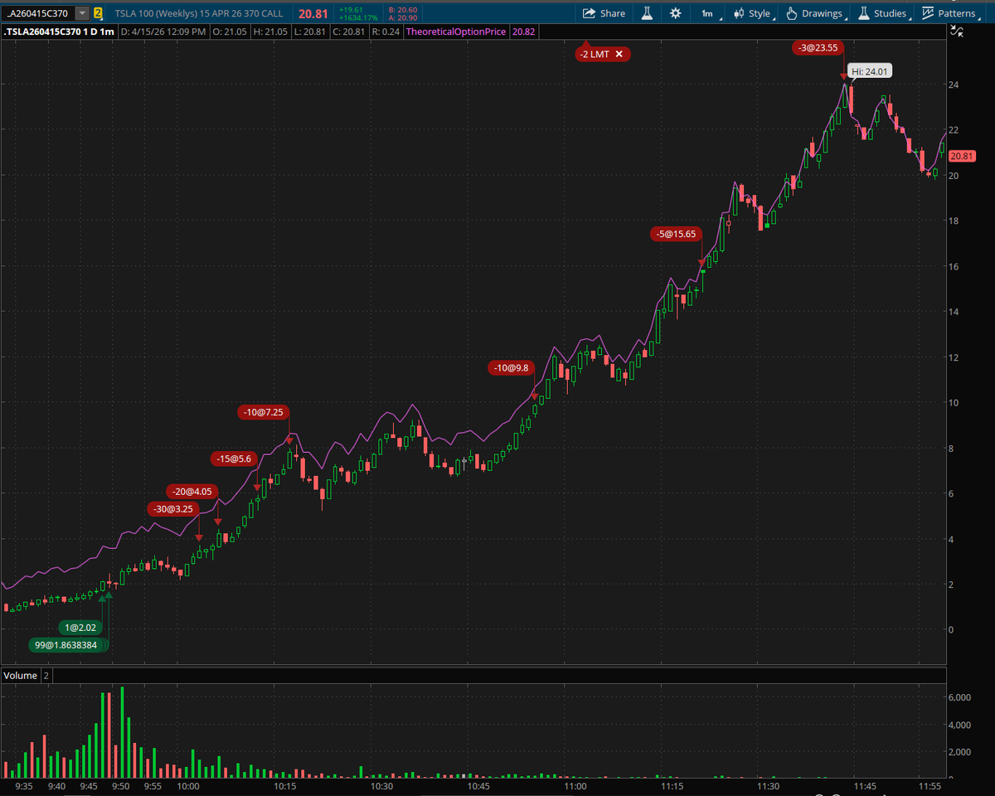Image resolution: width=995 pixels, height=796 pixels.
Task: Select the -15@5.6 sell trade marker
Action: (x=232, y=459)
